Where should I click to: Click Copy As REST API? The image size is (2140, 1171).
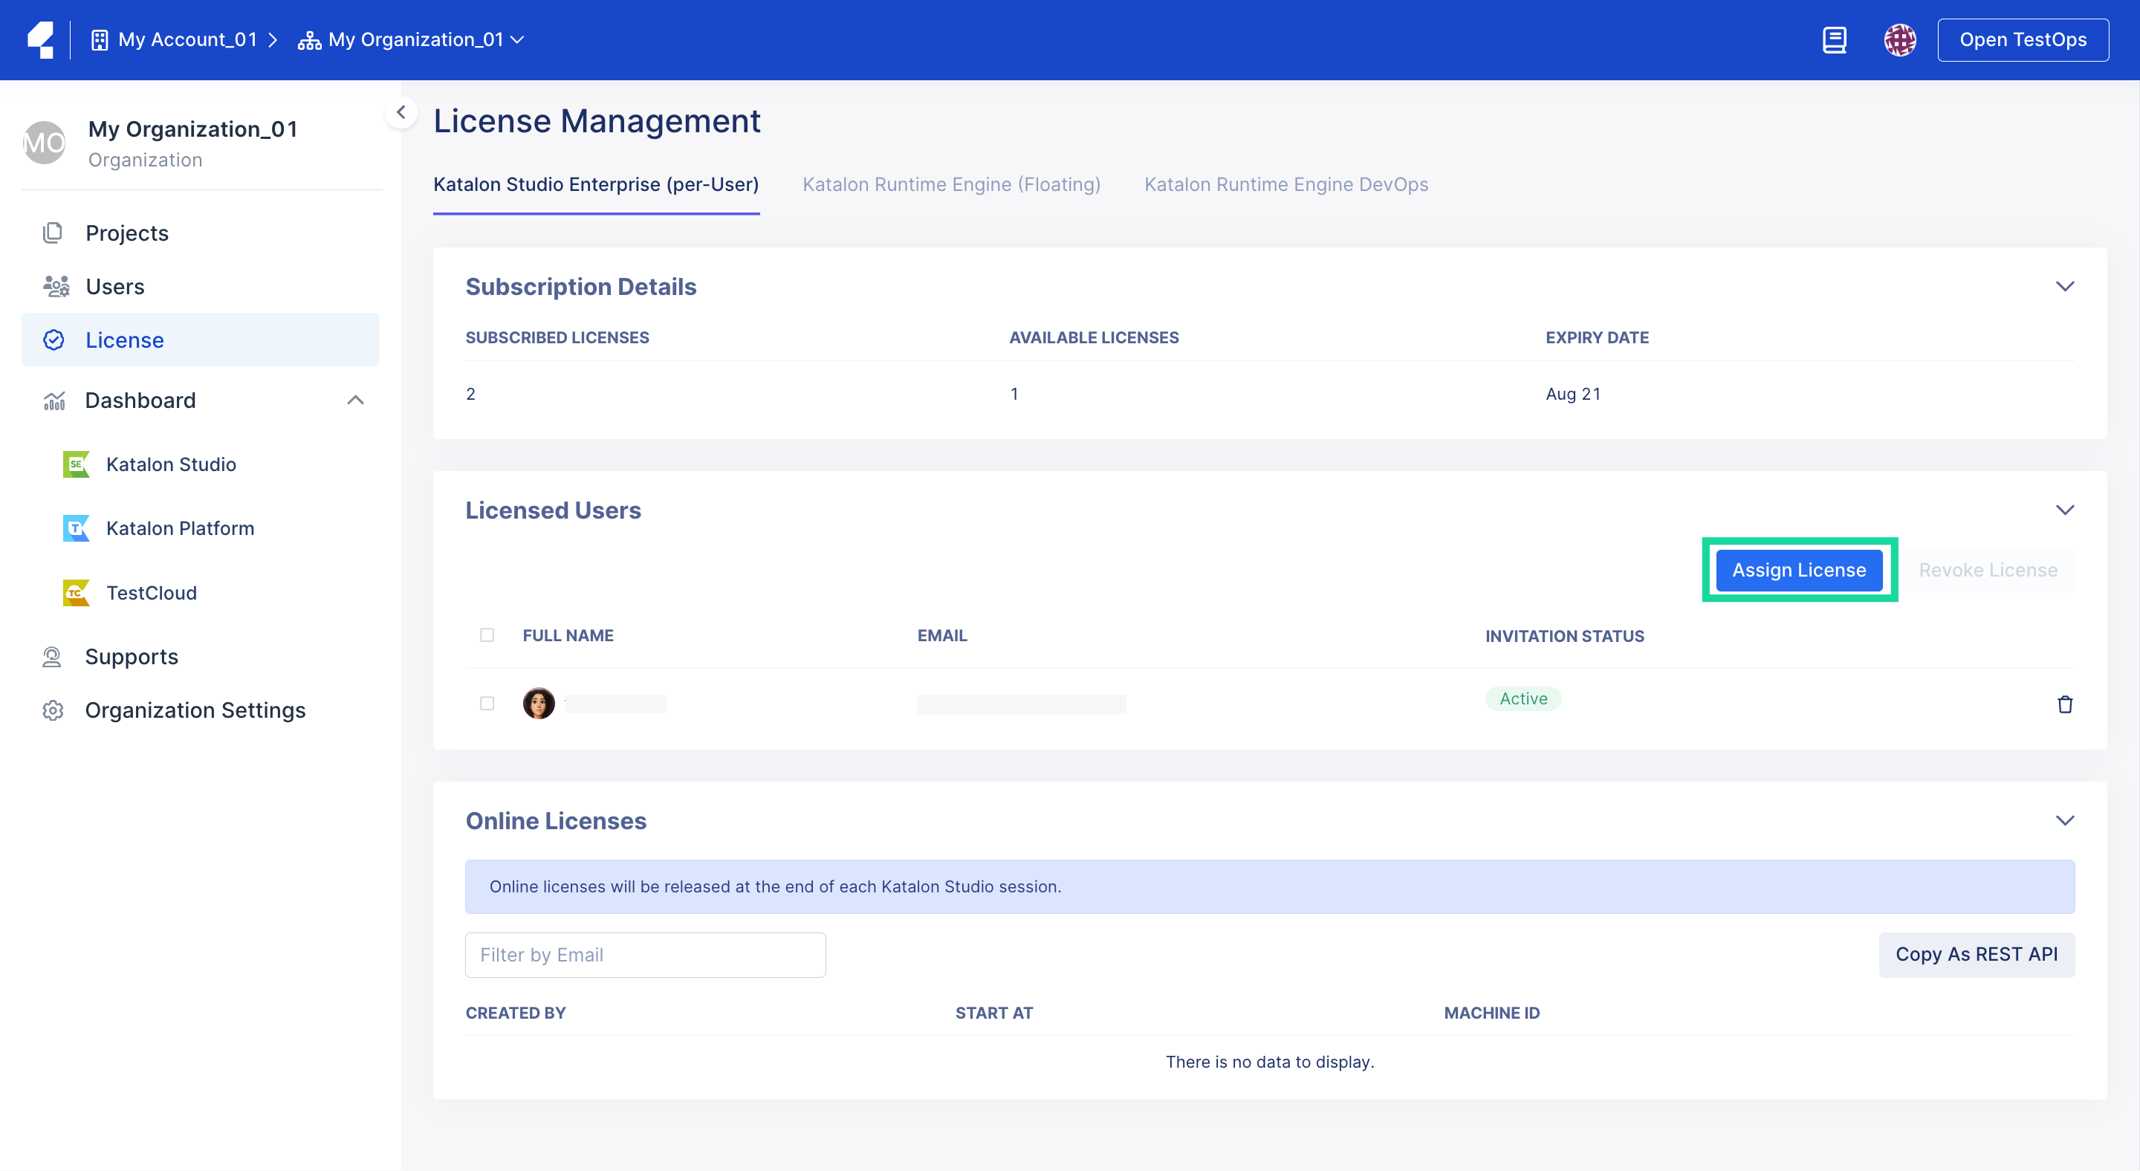tap(1978, 954)
